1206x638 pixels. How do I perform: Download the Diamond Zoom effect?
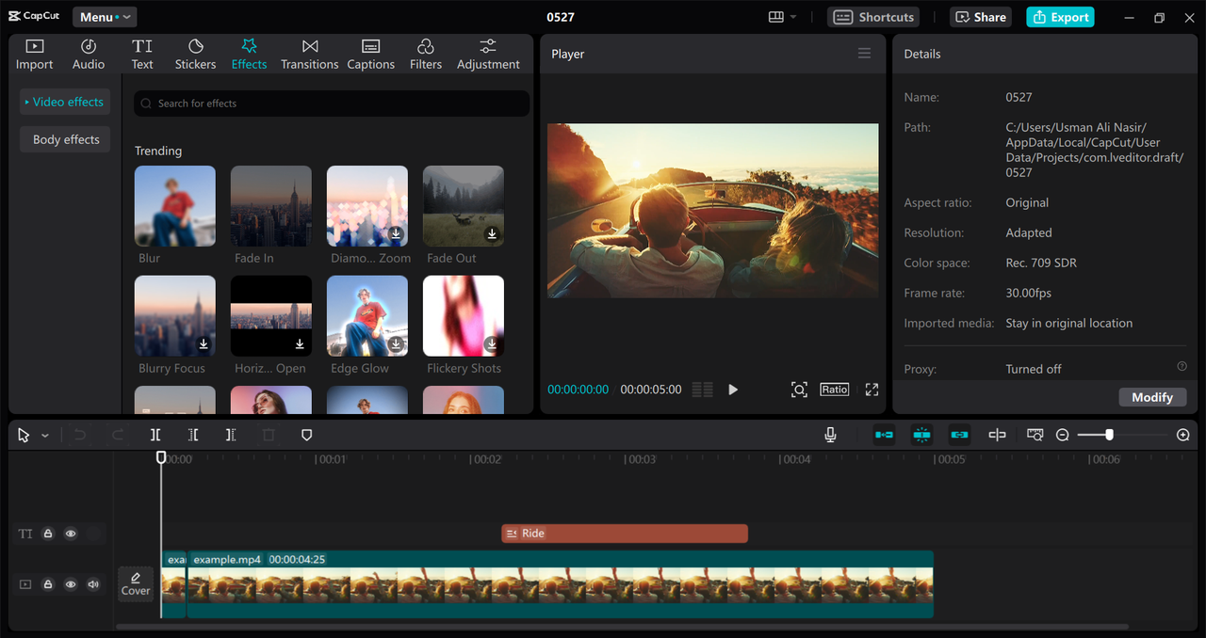point(396,233)
